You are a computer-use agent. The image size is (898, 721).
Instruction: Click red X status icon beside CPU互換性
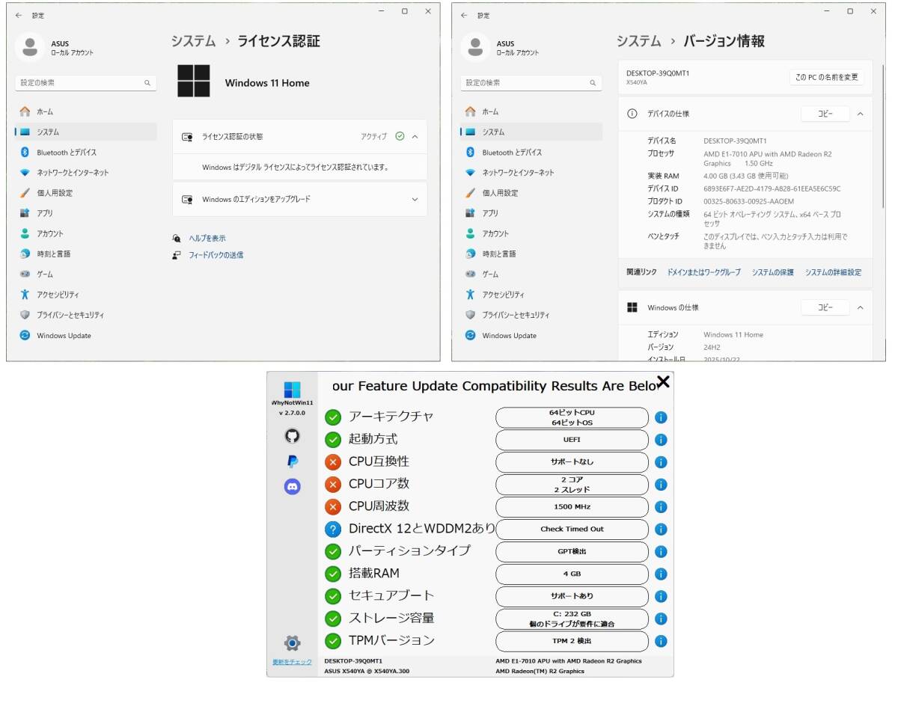(x=333, y=462)
